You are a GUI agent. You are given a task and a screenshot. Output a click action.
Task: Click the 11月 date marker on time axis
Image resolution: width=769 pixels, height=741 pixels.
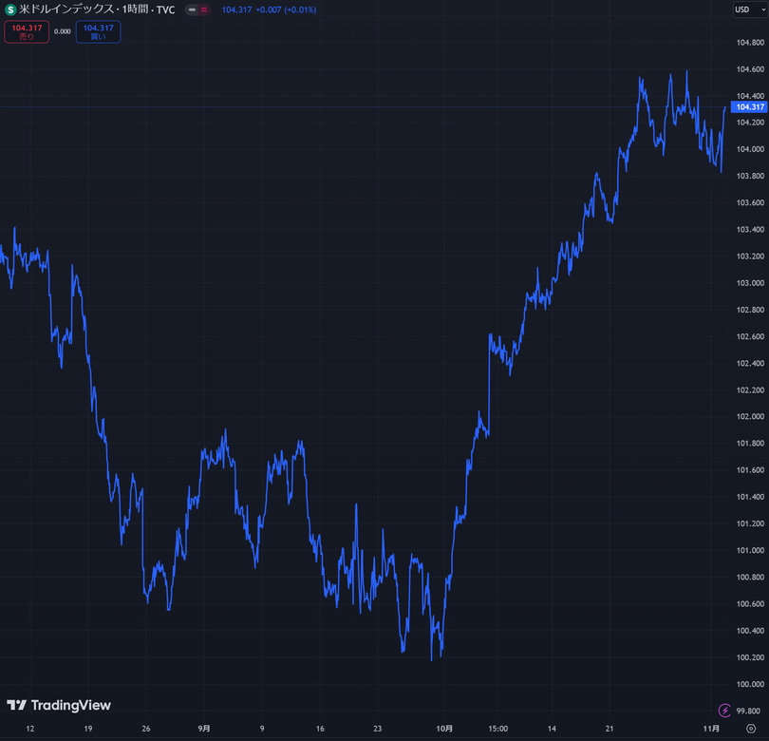710,728
